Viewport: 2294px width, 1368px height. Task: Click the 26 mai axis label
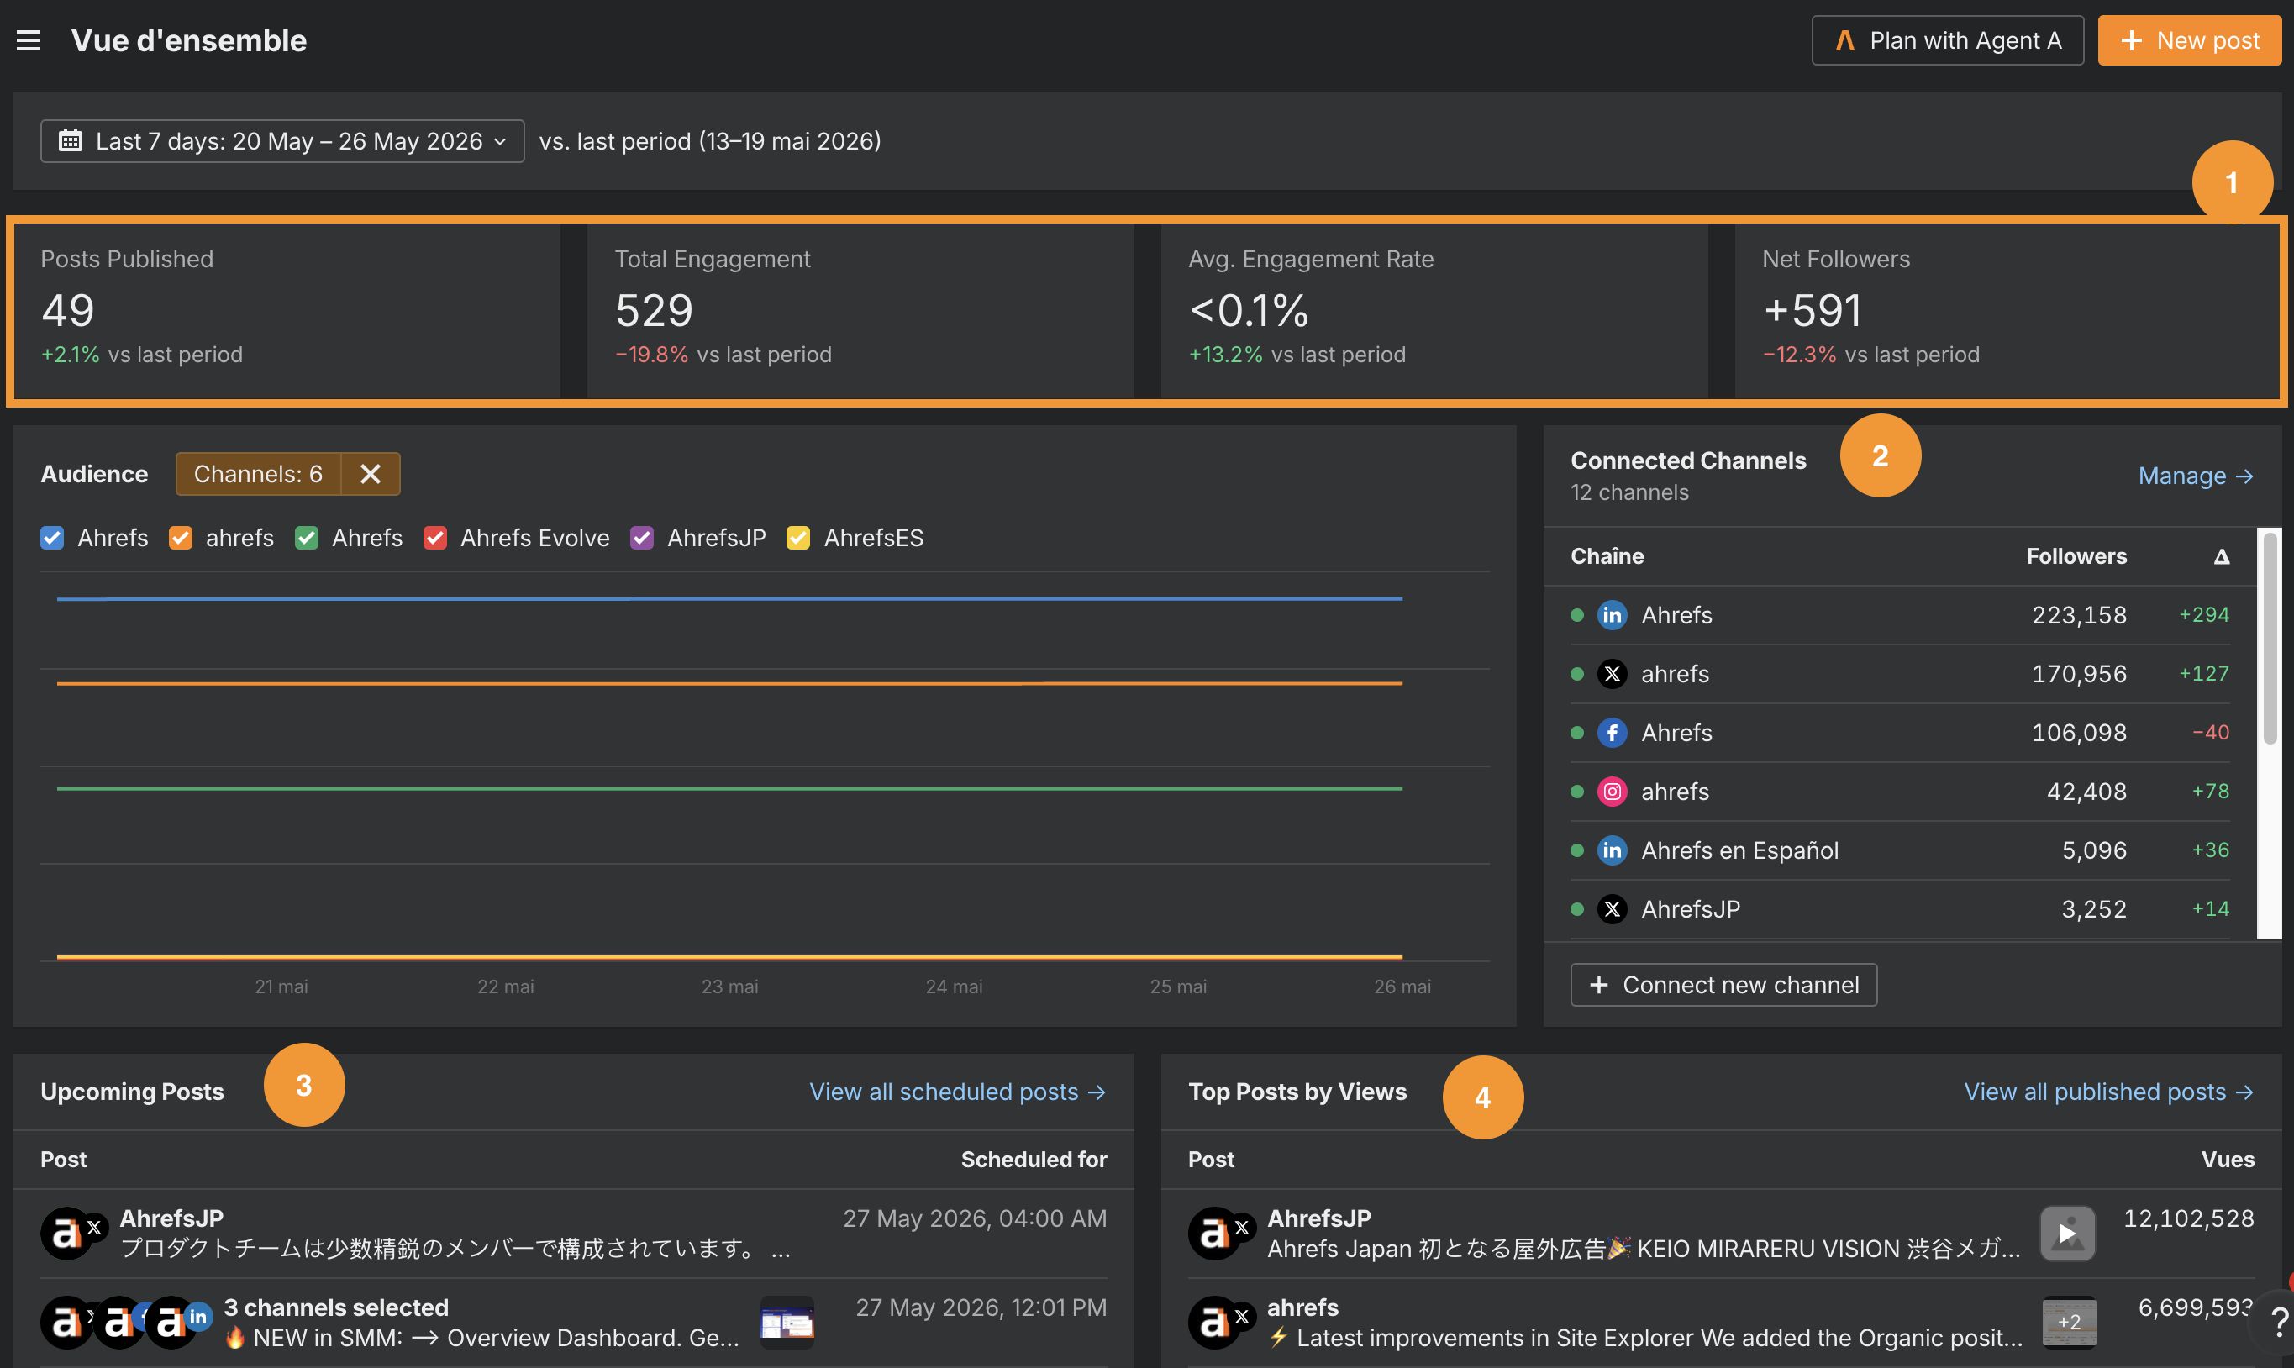click(x=1402, y=987)
